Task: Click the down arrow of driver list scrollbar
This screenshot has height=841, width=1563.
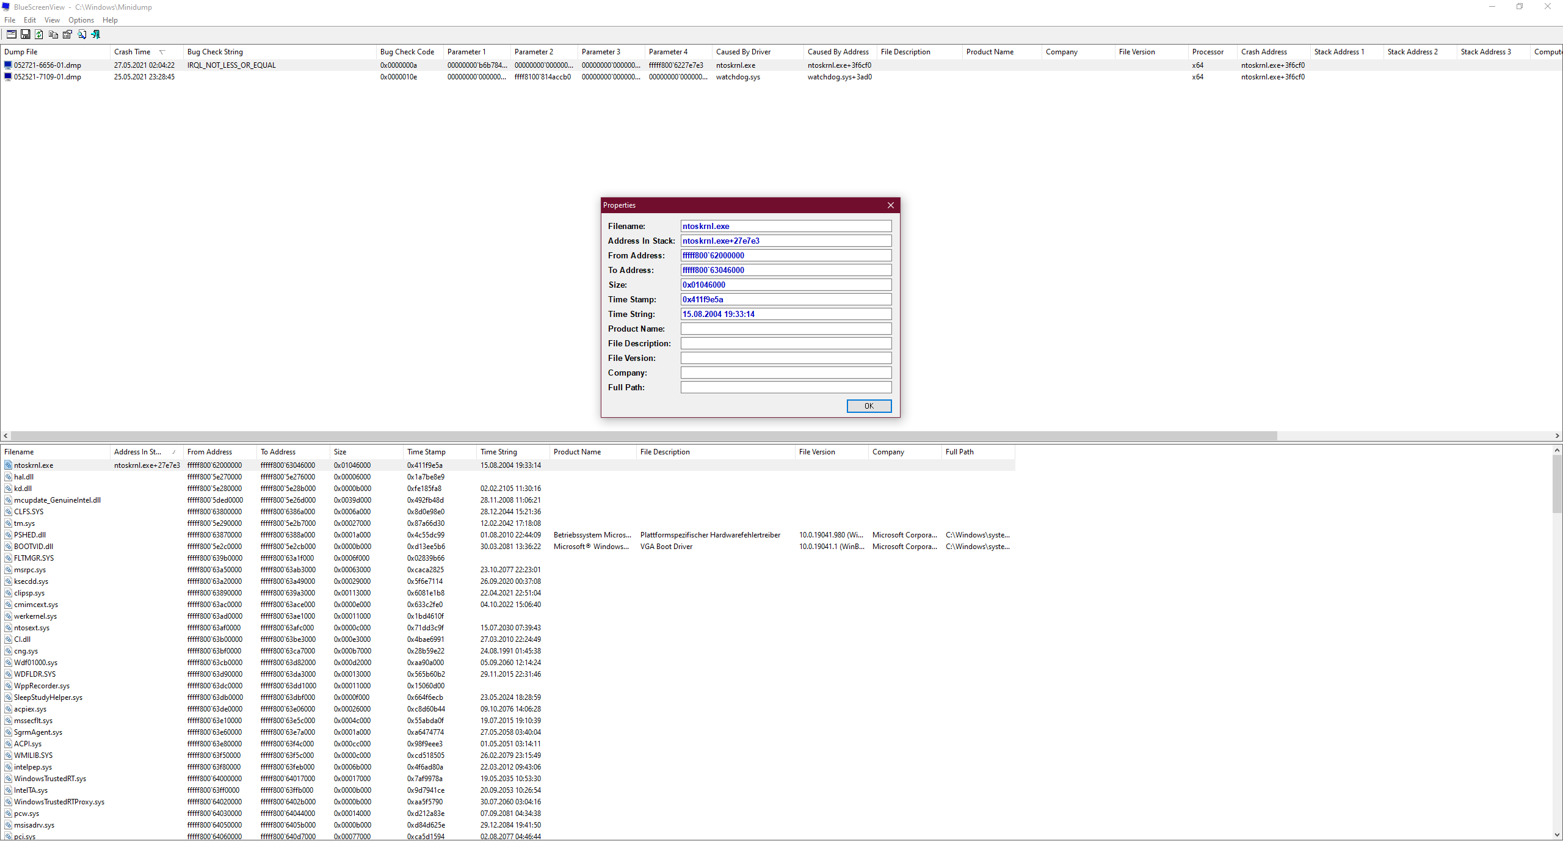Action: point(1557,835)
